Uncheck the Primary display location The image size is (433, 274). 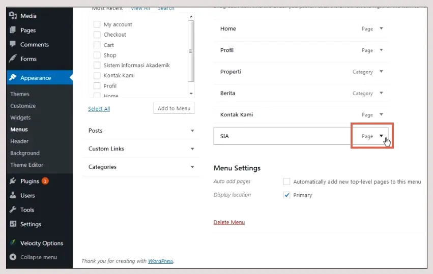click(286, 195)
